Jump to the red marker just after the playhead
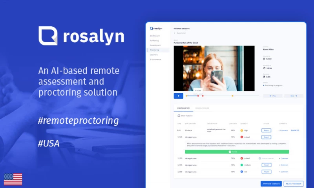 pyautogui.click(x=203, y=96)
